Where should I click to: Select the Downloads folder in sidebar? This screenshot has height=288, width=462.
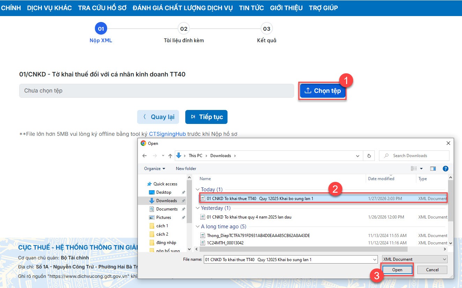[x=166, y=201]
